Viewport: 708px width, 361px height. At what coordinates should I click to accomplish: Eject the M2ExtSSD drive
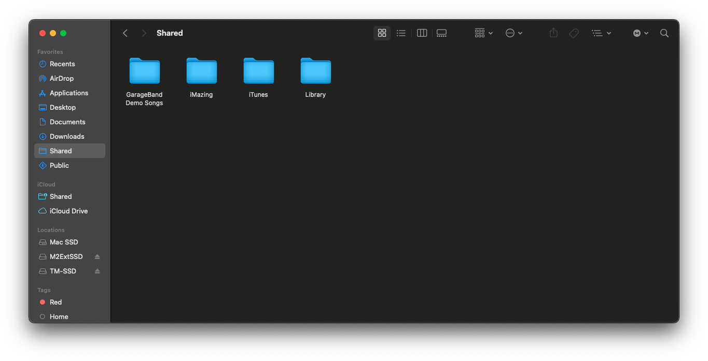coord(97,257)
